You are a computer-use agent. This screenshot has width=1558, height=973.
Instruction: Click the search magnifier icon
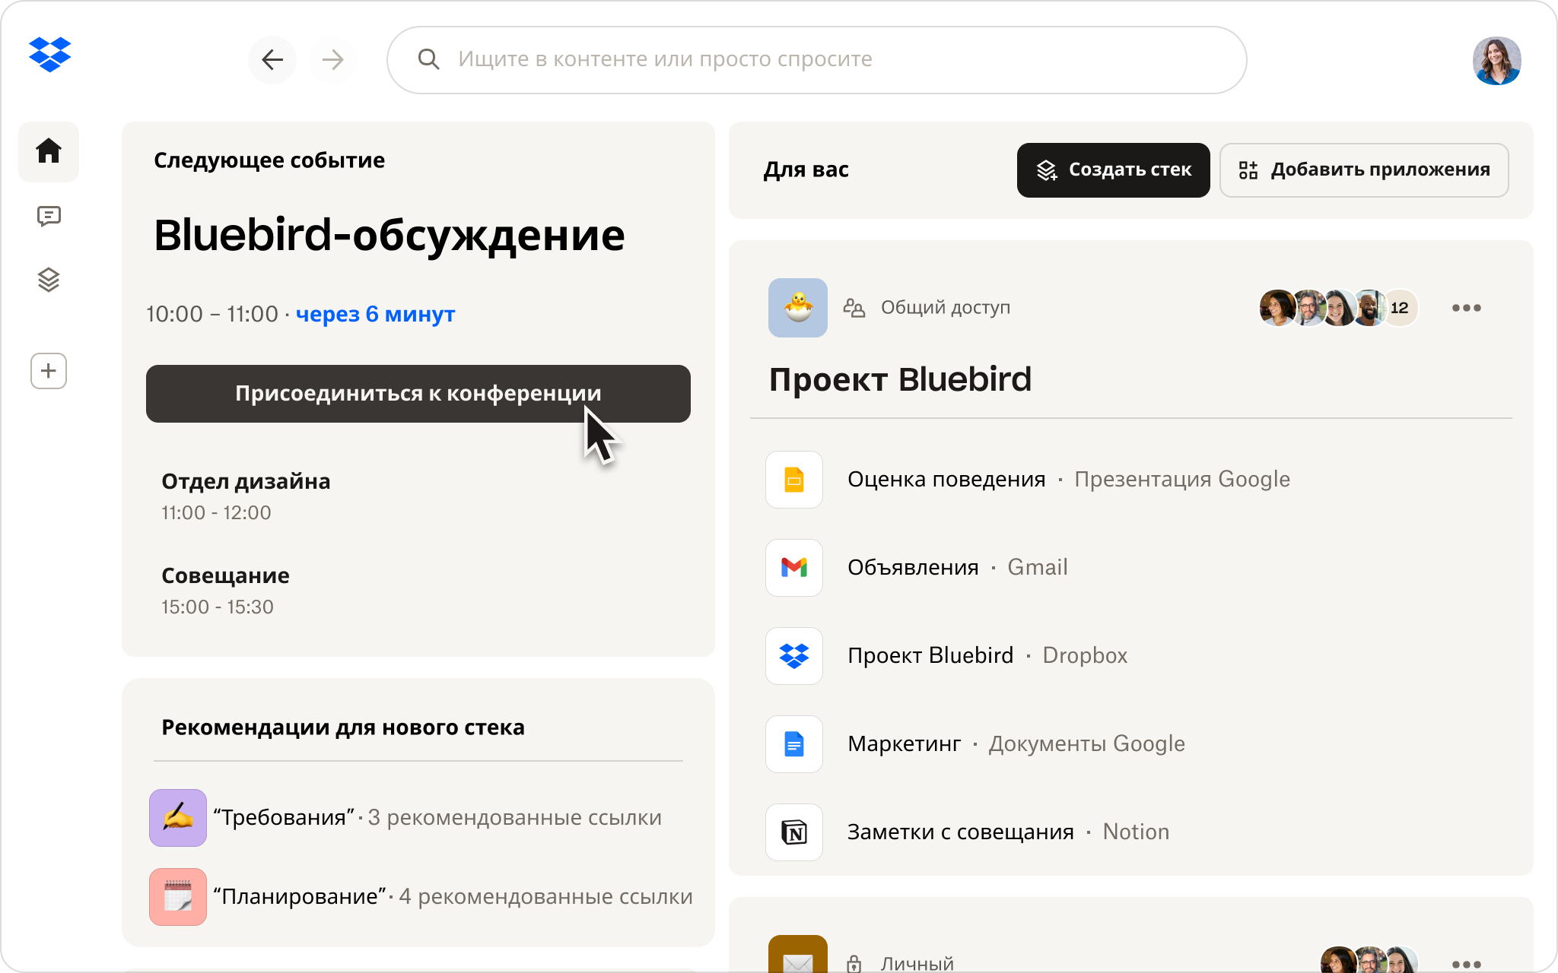pyautogui.click(x=429, y=59)
